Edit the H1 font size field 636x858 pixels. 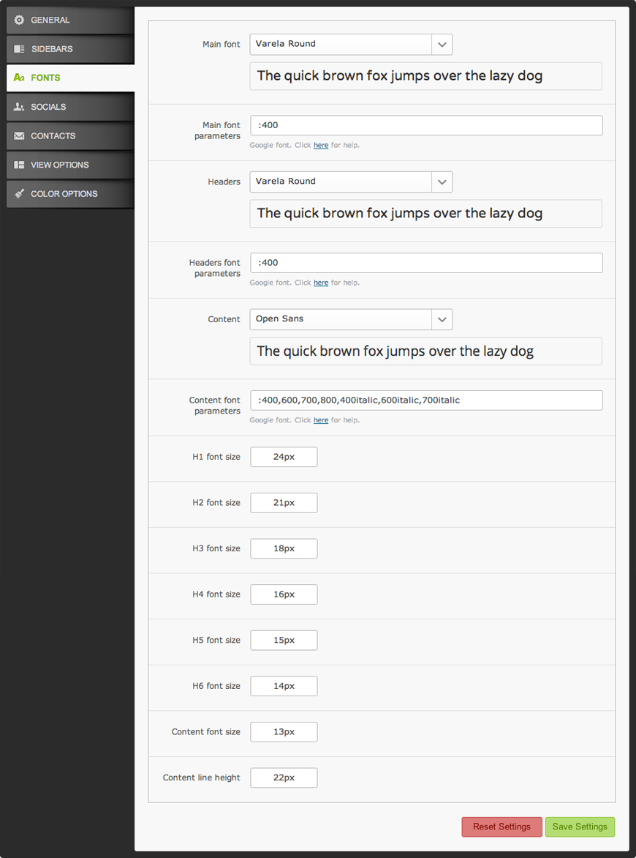(284, 456)
